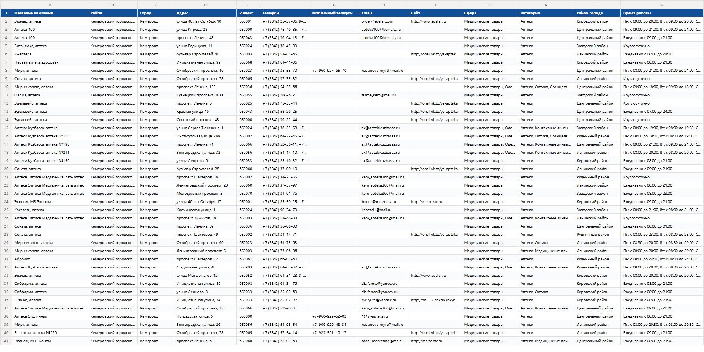
Task: Click the postal code cell '650903'
Action: click(x=248, y=267)
